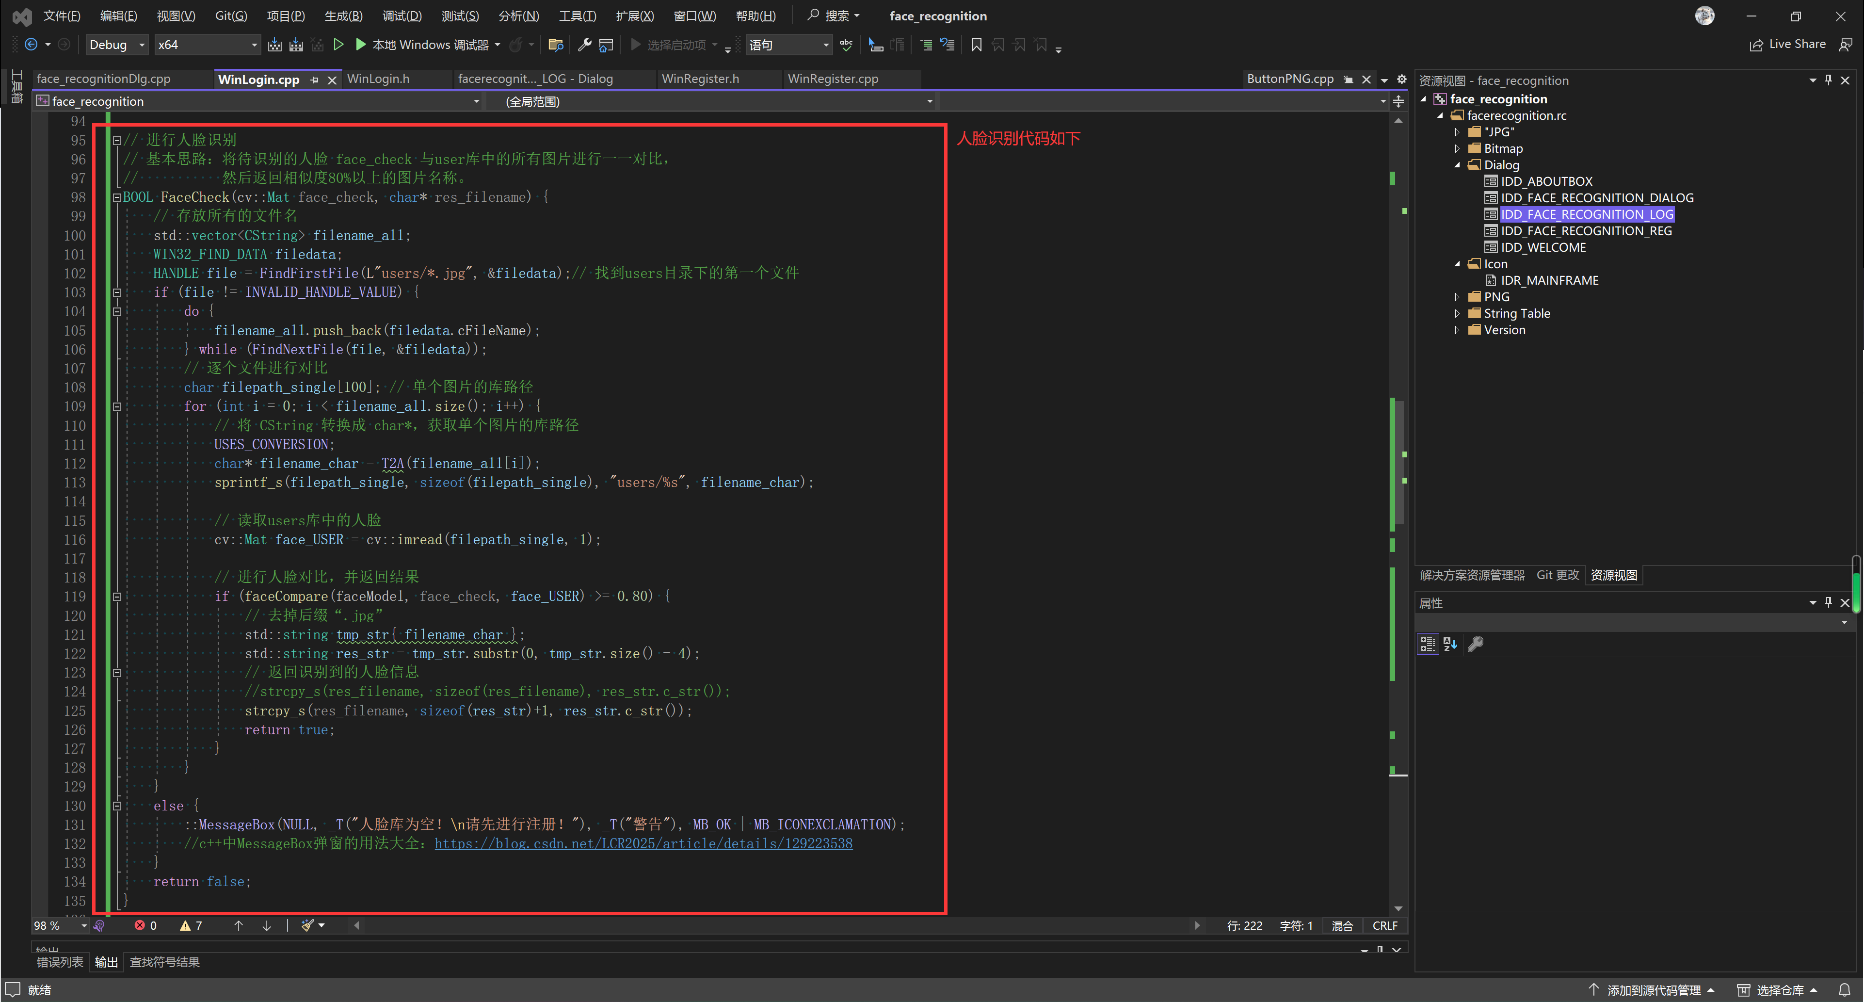
Task: Click the find in files folder icon
Action: click(x=556, y=45)
